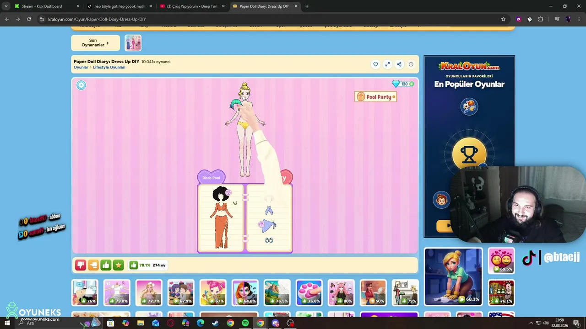This screenshot has width=586, height=329.
Task: Open the game thumbnail rated 72.7%
Action: (x=149, y=292)
